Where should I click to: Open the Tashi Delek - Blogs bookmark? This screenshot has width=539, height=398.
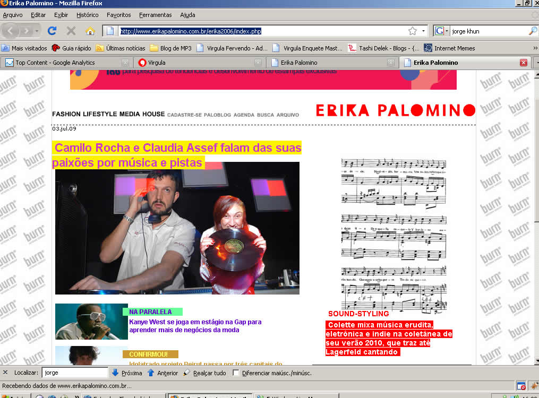point(383,48)
